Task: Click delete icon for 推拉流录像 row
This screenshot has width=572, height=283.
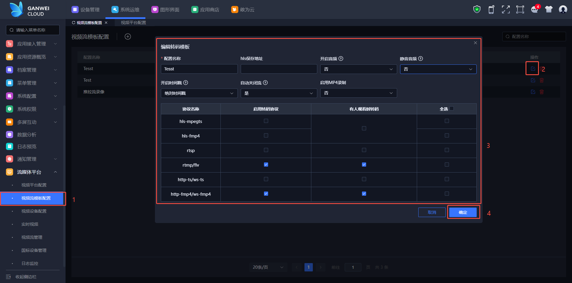Action: pyautogui.click(x=542, y=92)
